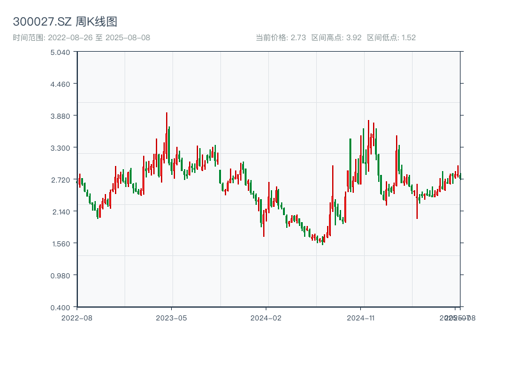Click the period low label 区间低点: 1.52

pyautogui.click(x=392, y=38)
